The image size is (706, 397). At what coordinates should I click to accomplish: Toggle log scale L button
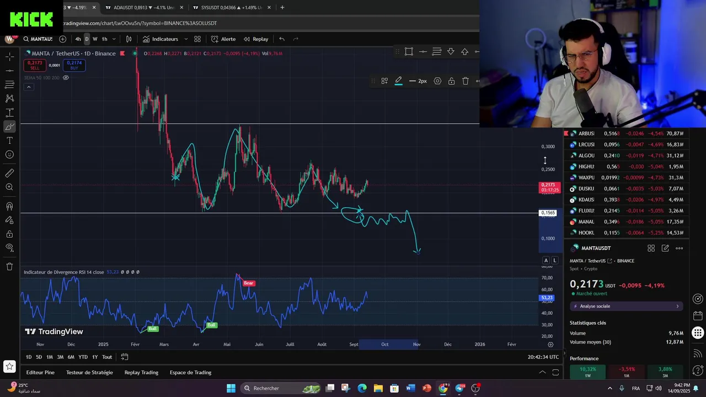click(555, 260)
